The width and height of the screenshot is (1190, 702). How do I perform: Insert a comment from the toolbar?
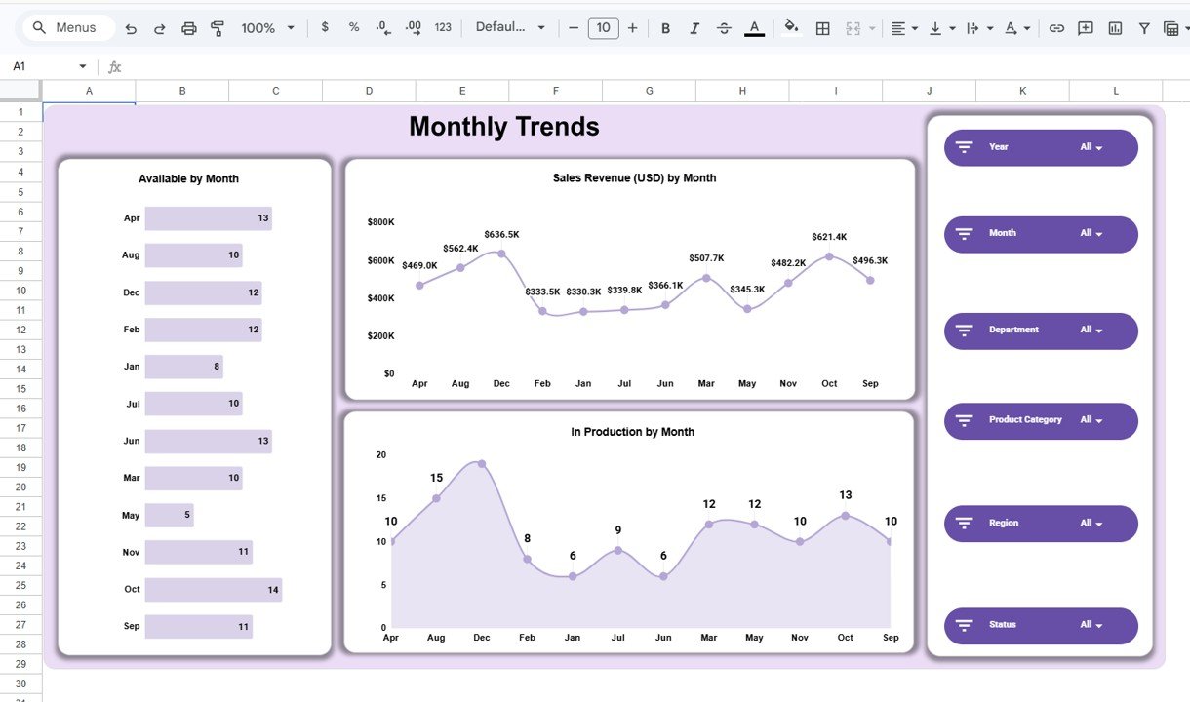(x=1085, y=27)
